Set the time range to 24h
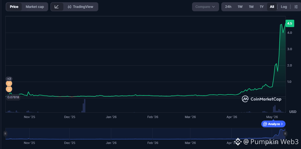Viewport: 301px width, 149px height. pyautogui.click(x=228, y=7)
